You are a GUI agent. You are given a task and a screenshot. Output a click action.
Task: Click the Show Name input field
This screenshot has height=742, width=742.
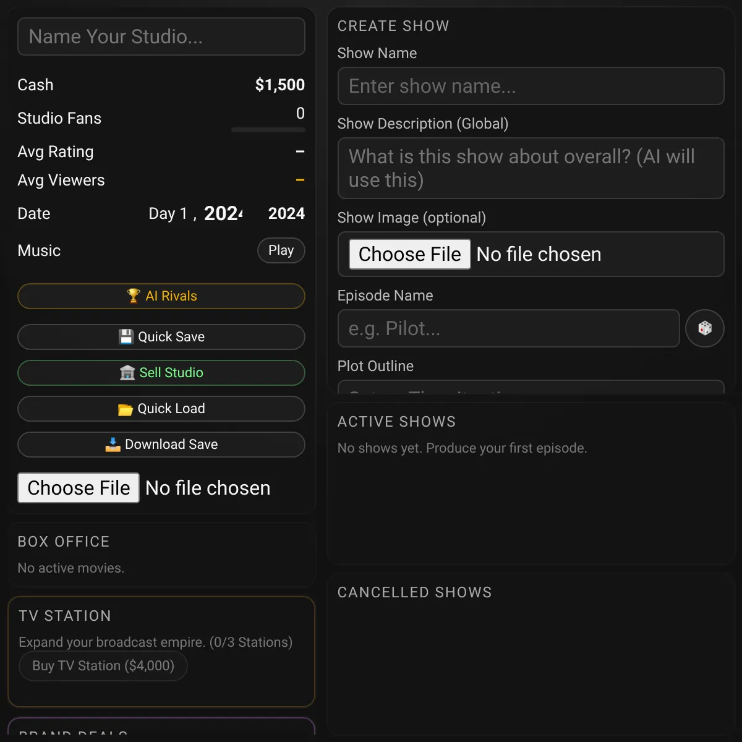point(531,86)
